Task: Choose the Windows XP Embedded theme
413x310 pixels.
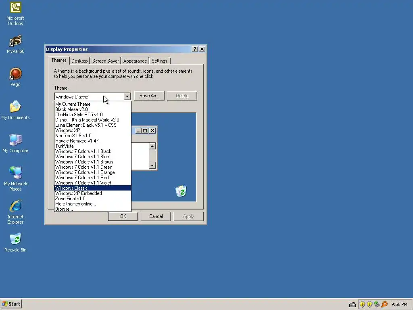Action: tap(93, 193)
